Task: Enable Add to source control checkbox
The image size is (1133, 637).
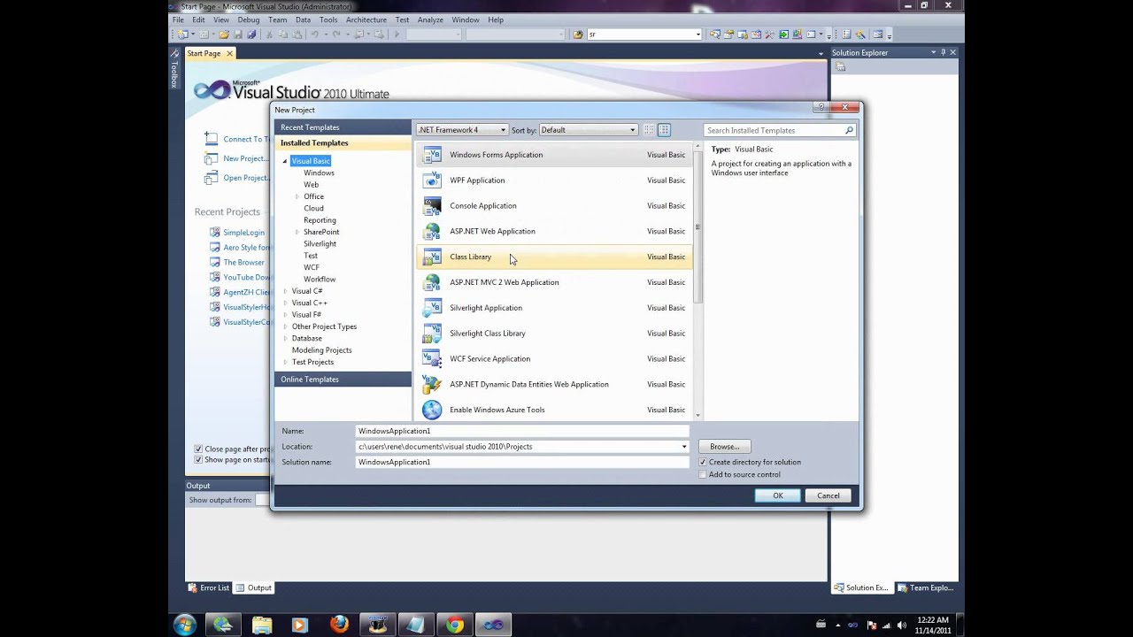Action: click(703, 474)
